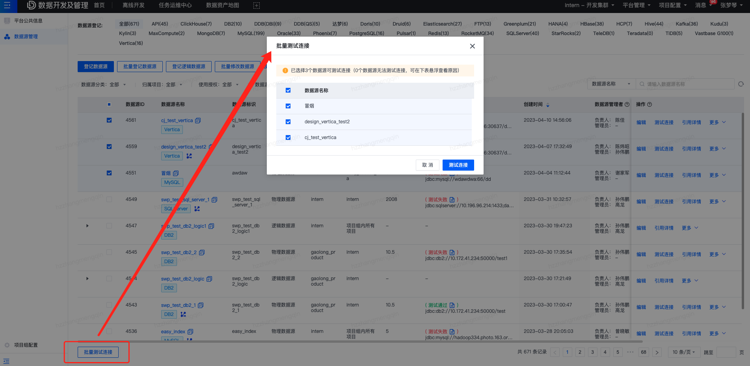Open test log icon for row 4536

(x=452, y=332)
